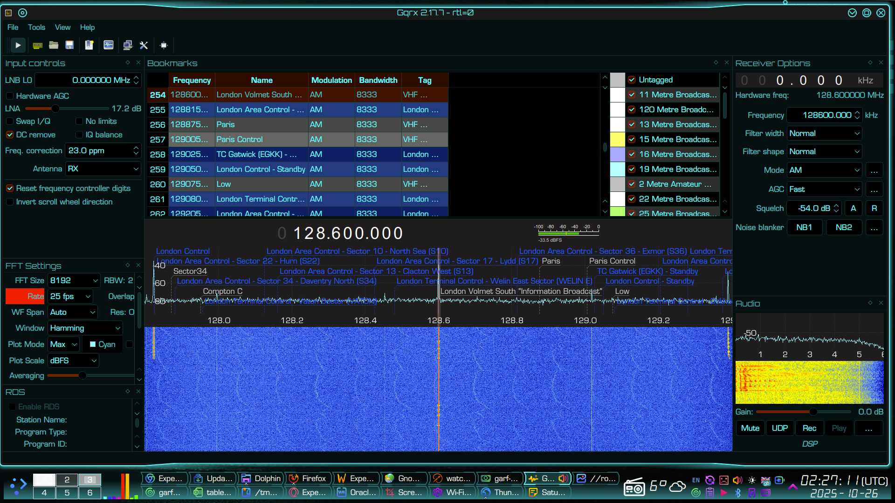The height and width of the screenshot is (503, 895).
Task: Enable the Hardware AGC checkbox
Action: point(10,96)
